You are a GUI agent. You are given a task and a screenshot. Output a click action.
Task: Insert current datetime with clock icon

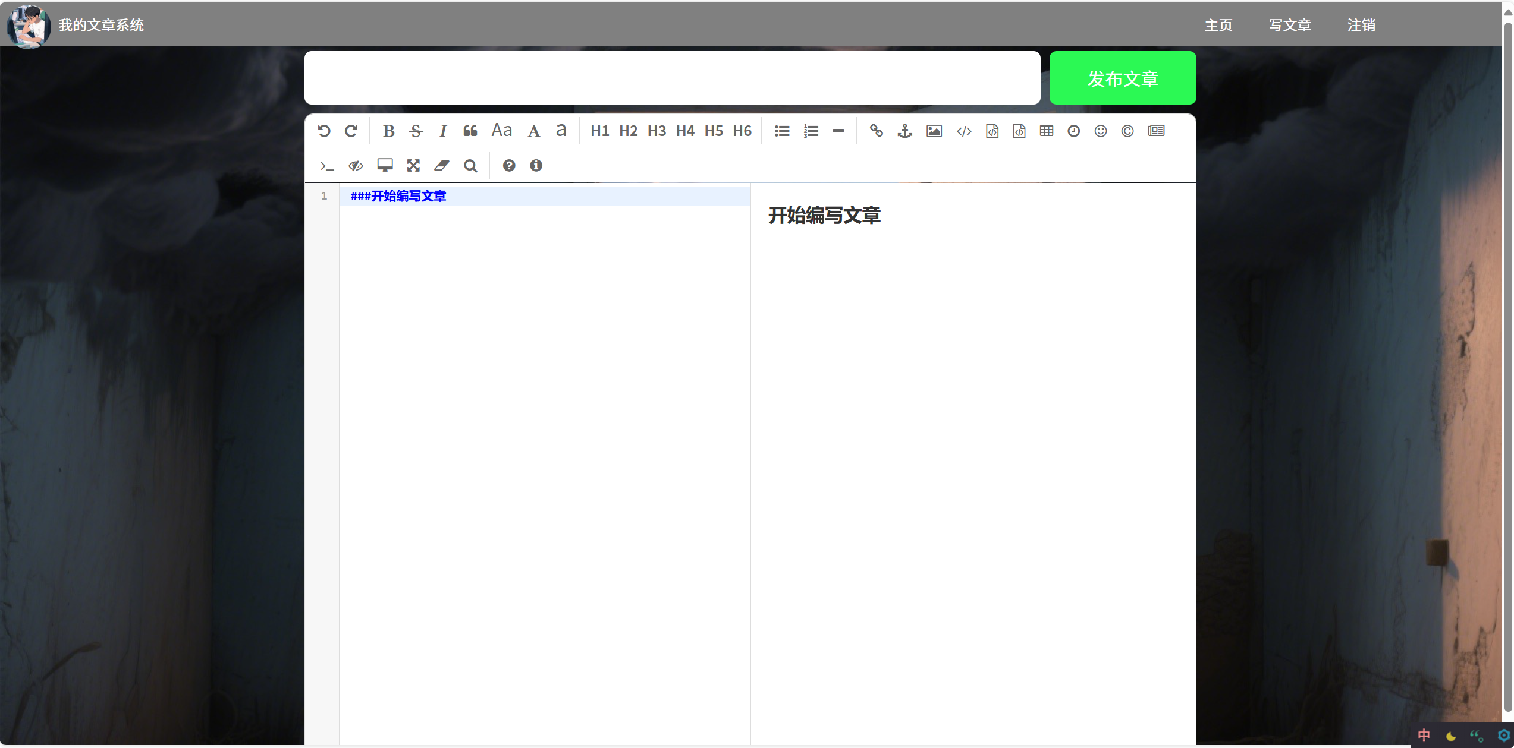1073,131
